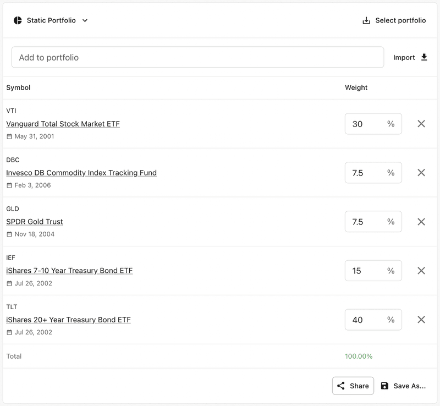Click the TLT ticker symbol

(12, 306)
